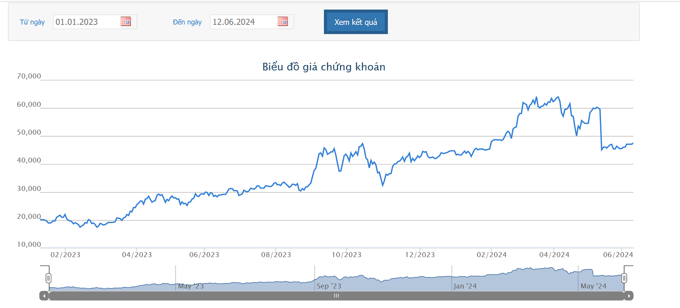
Task: Open the calendar picker for Từ ngày
Action: [x=126, y=21]
